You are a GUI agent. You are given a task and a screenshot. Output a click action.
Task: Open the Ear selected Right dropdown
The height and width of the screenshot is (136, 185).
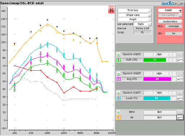click(x=143, y=24)
